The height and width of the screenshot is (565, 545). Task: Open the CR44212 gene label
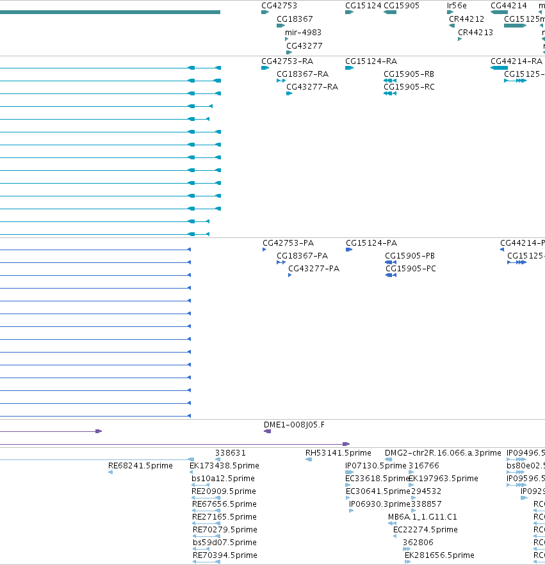[466, 19]
